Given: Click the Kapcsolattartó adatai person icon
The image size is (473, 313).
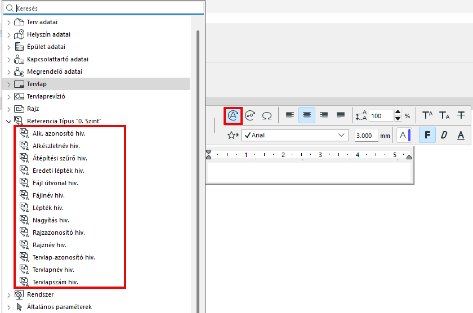Looking at the screenshot, I should pos(19,59).
